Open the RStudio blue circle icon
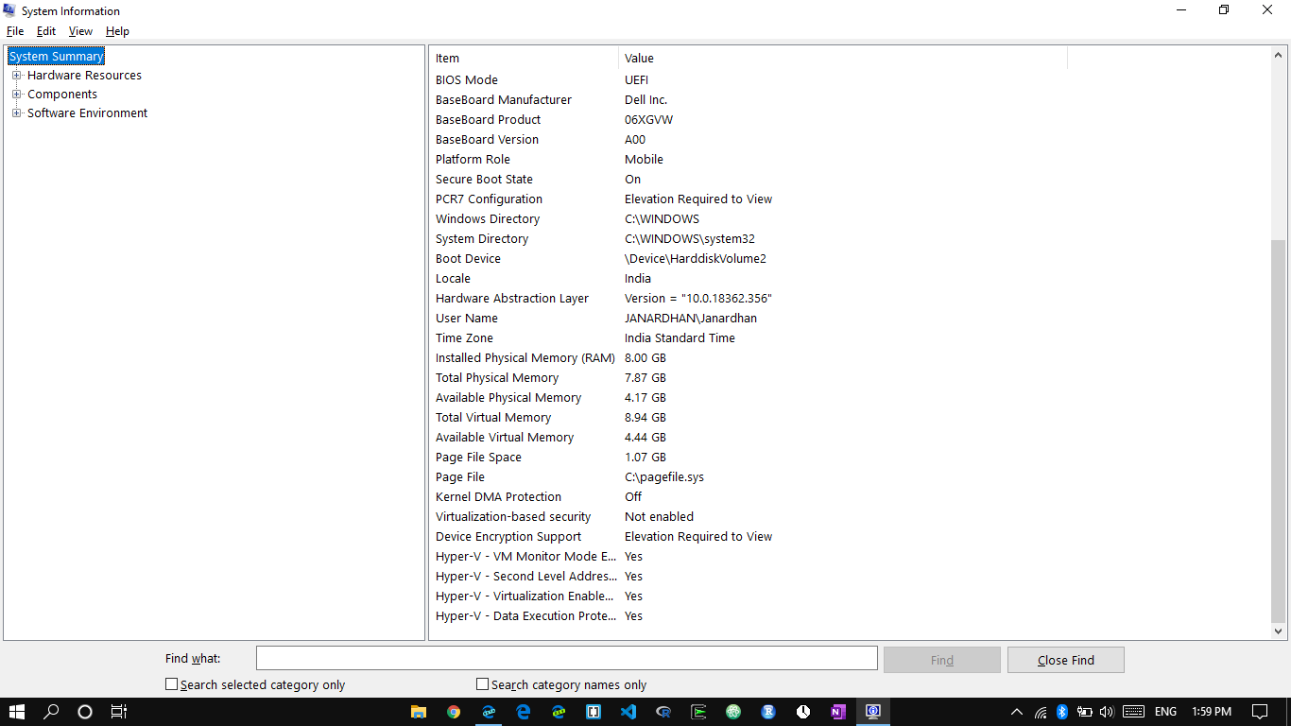 (768, 712)
